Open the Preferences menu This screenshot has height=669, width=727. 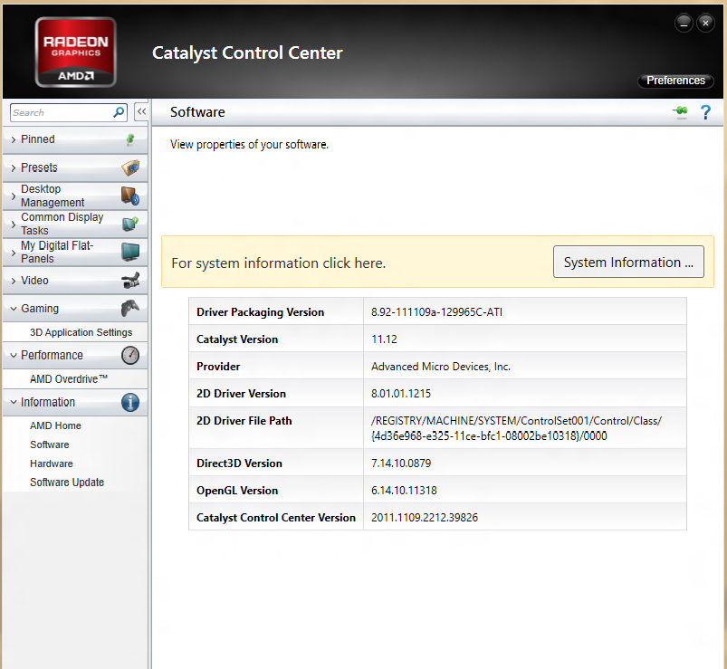[675, 81]
